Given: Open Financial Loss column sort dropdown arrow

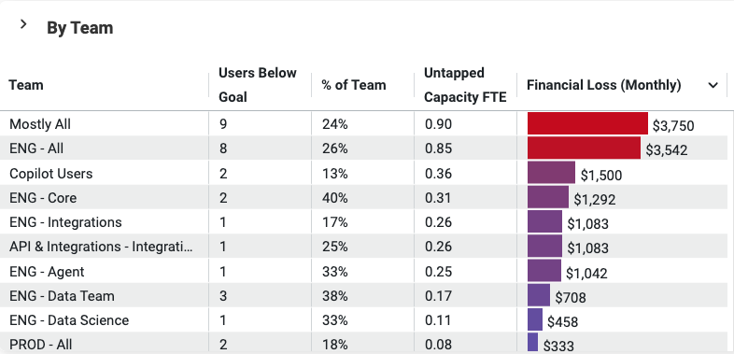Looking at the screenshot, I should click(713, 85).
